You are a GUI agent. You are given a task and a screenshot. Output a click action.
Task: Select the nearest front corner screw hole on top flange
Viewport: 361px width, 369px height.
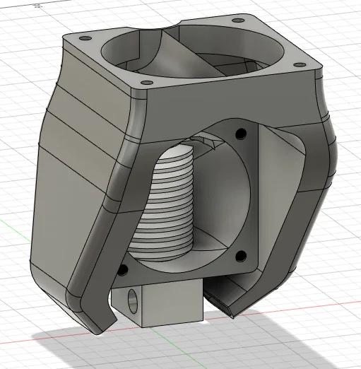click(147, 83)
